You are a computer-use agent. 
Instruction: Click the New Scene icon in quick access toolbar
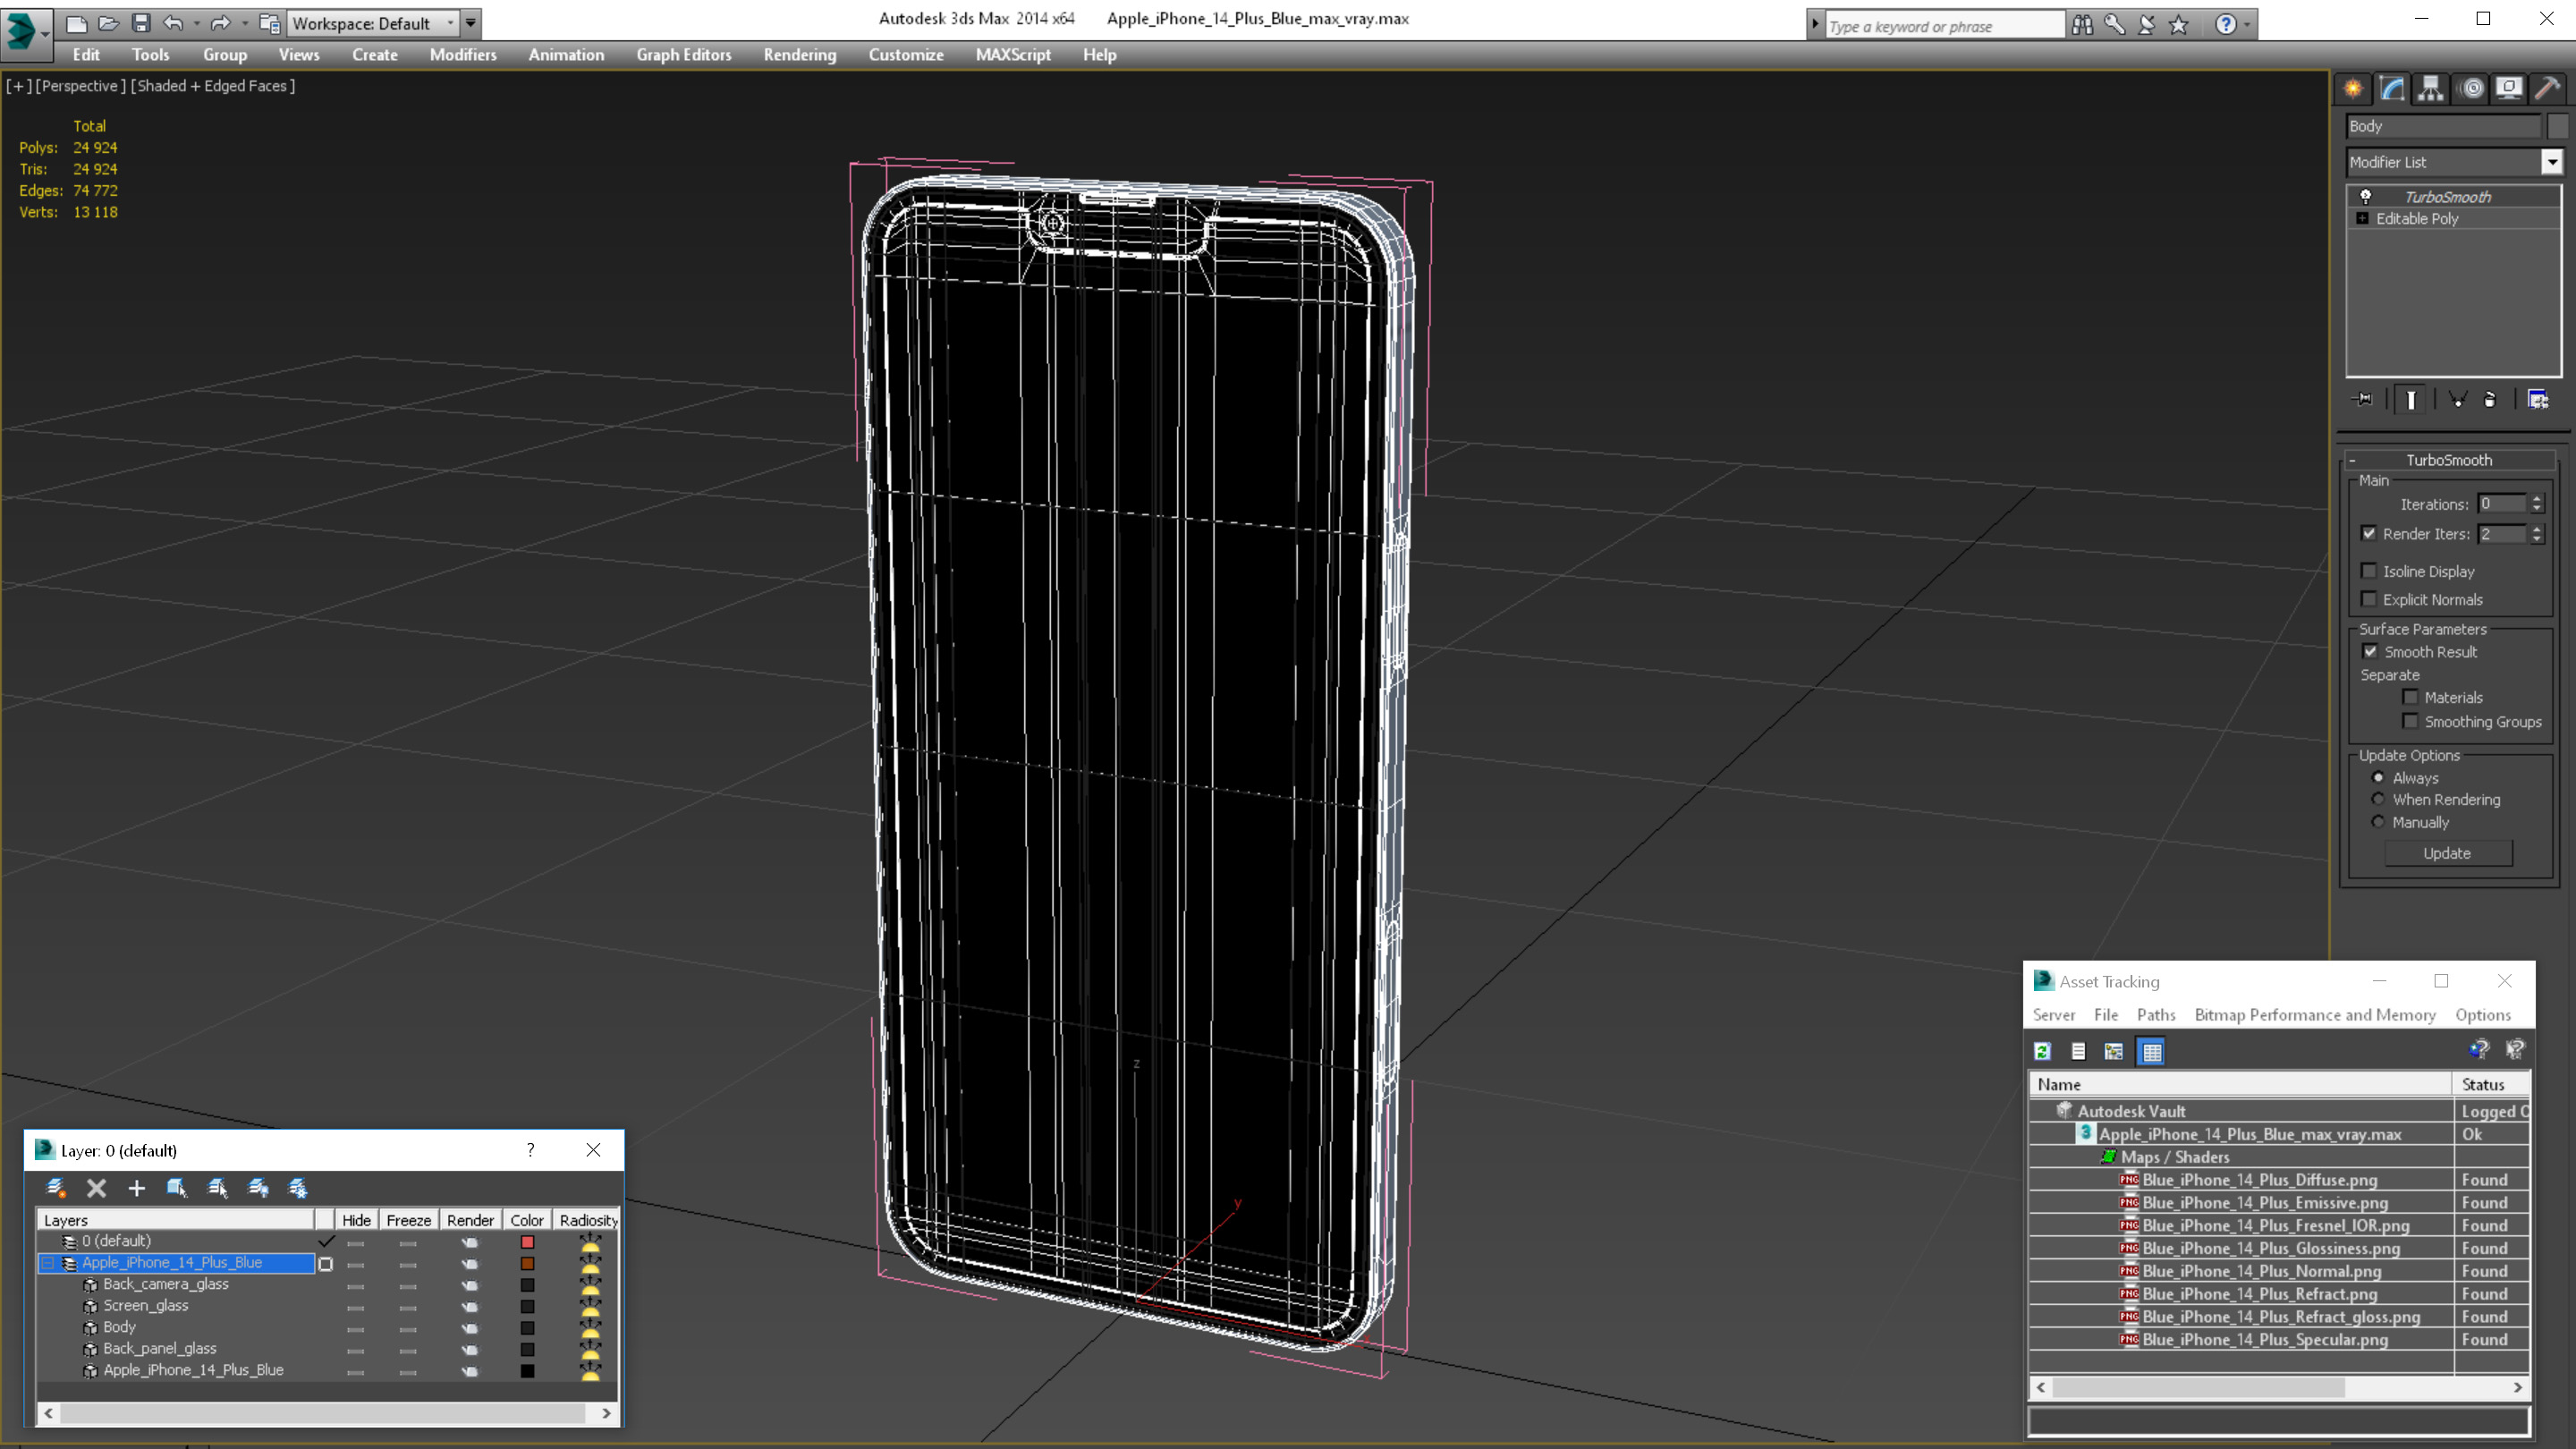76,23
